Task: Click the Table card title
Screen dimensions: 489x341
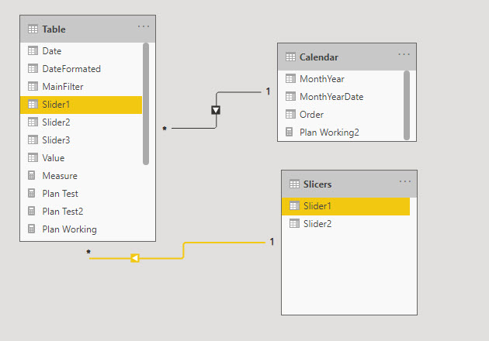Action: (54, 29)
